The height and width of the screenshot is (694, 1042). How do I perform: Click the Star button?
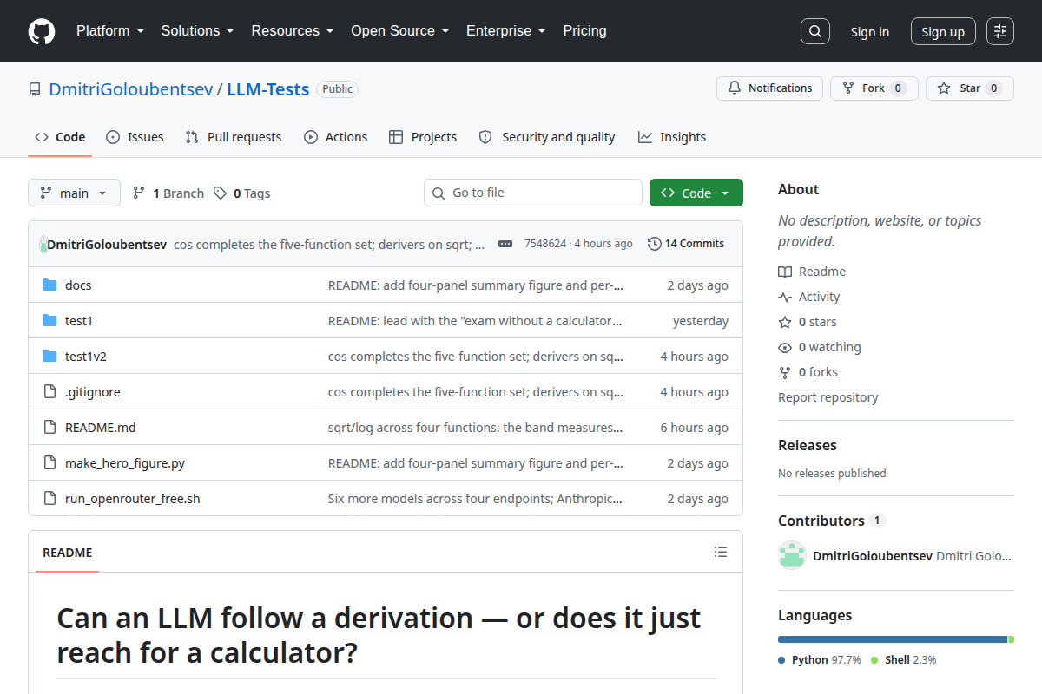970,88
